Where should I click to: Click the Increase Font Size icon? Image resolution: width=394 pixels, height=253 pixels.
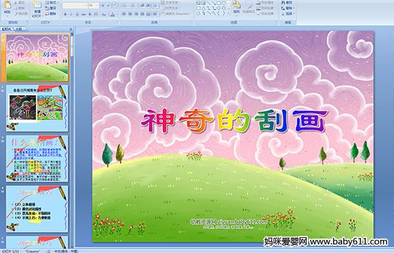tap(103, 5)
